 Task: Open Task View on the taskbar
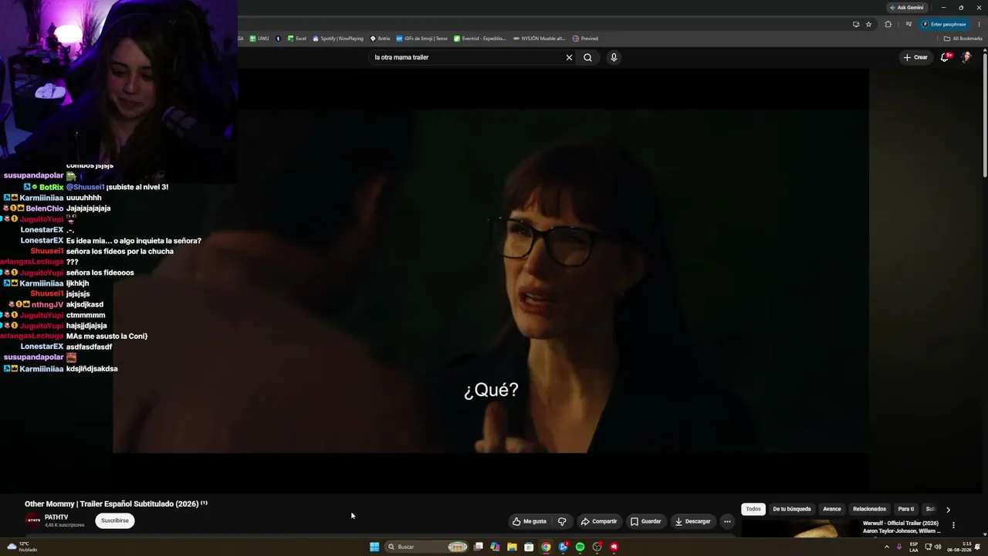coord(479,547)
